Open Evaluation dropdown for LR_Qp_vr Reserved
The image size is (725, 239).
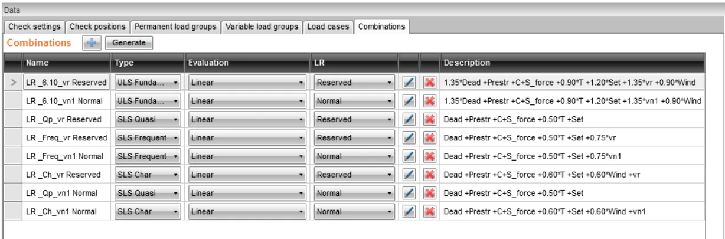point(248,120)
